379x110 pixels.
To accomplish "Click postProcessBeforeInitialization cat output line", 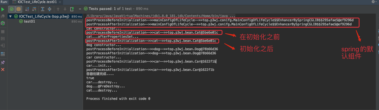I will coord(152,33).
